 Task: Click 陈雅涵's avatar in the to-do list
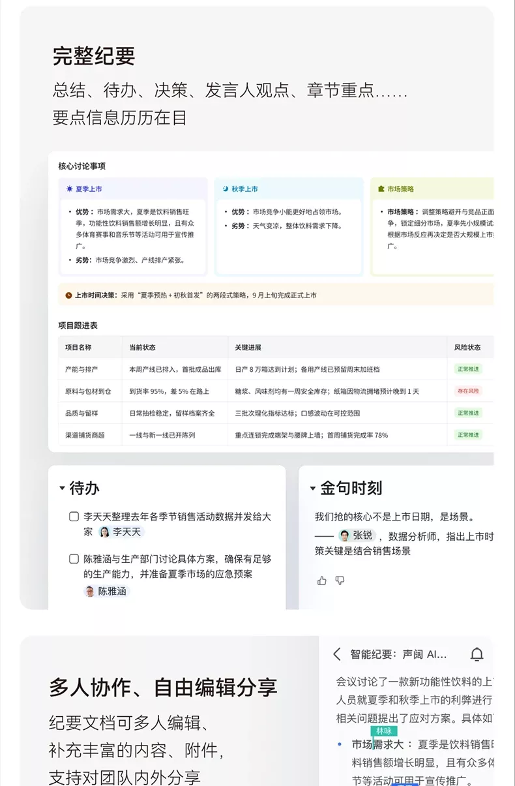pos(89,592)
